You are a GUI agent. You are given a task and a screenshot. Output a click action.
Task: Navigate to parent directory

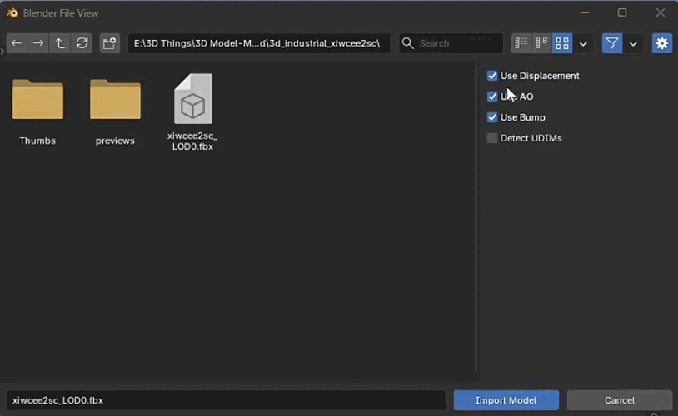tap(60, 43)
